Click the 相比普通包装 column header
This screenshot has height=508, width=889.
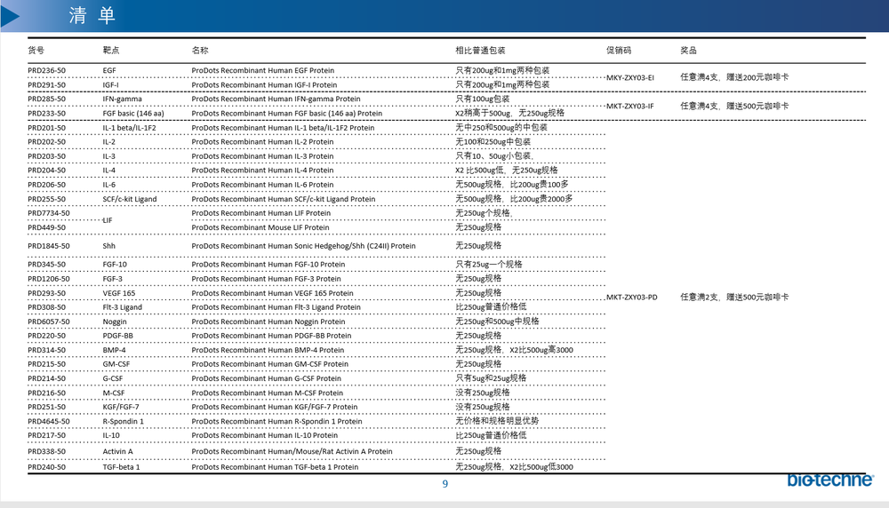point(480,51)
